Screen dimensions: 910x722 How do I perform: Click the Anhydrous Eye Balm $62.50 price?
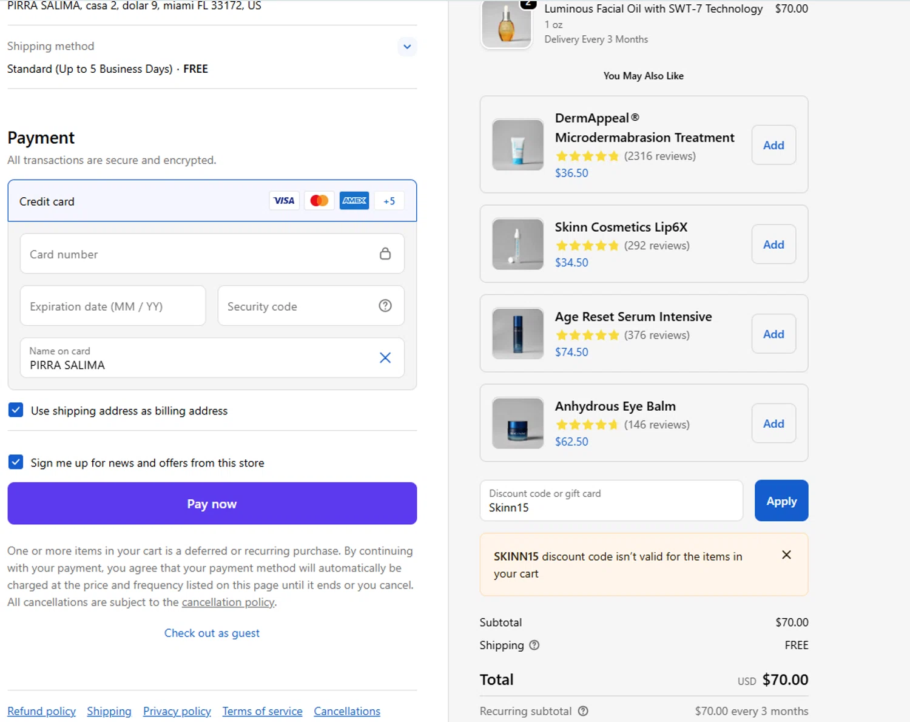(x=571, y=442)
